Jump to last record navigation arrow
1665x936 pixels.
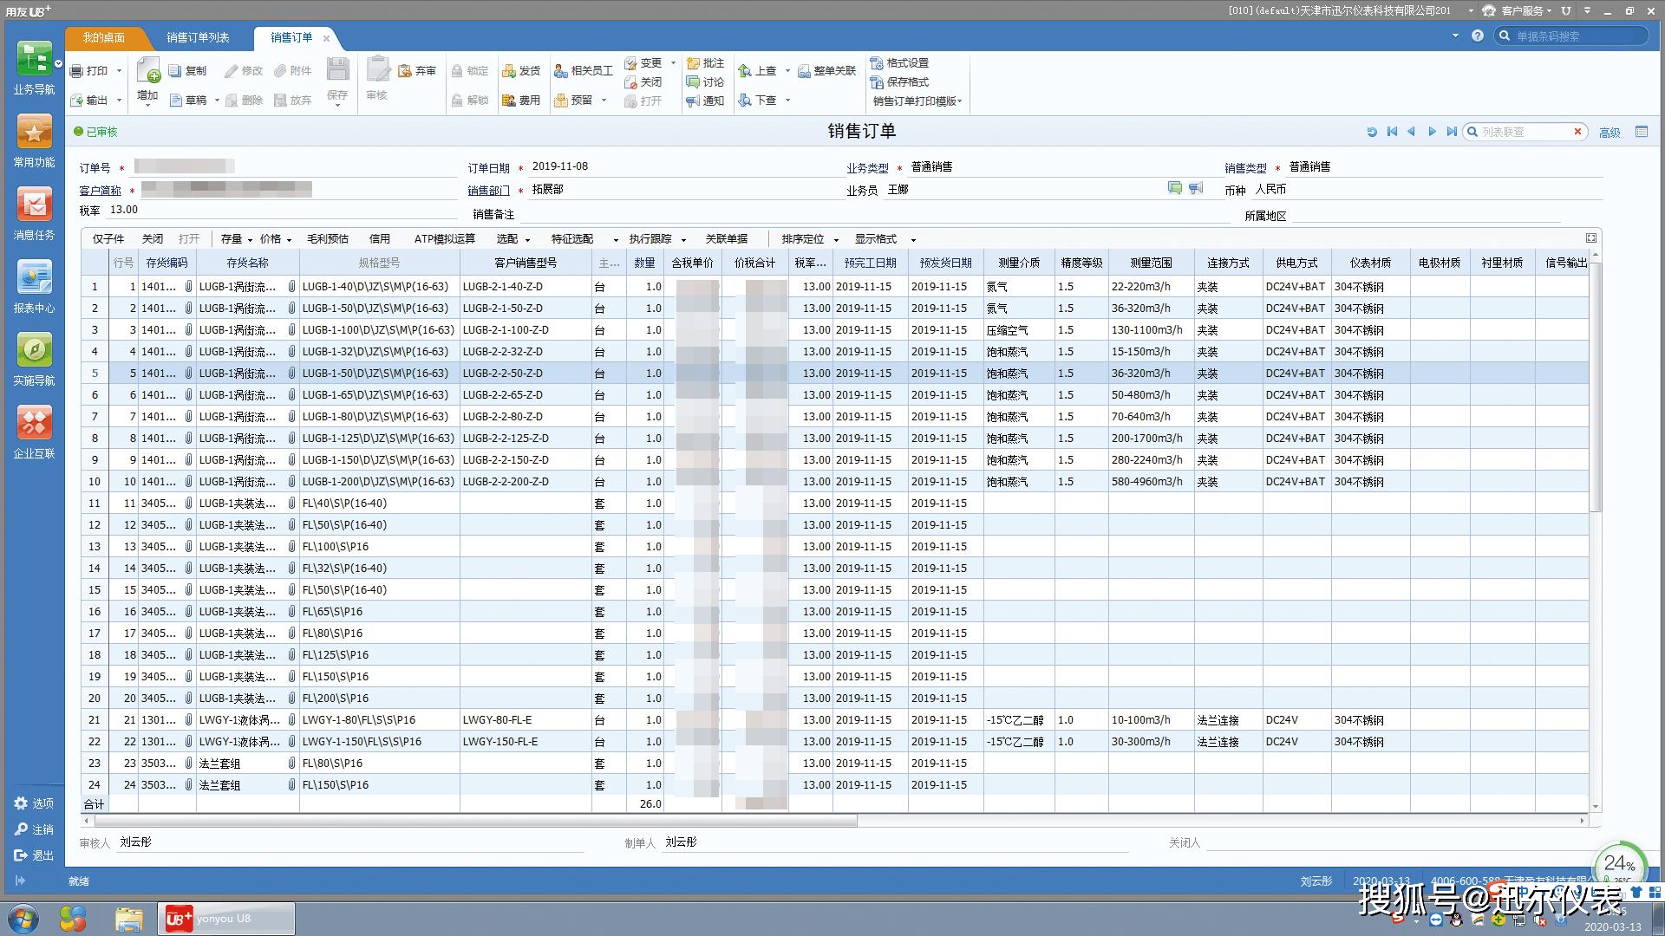[x=1452, y=132]
